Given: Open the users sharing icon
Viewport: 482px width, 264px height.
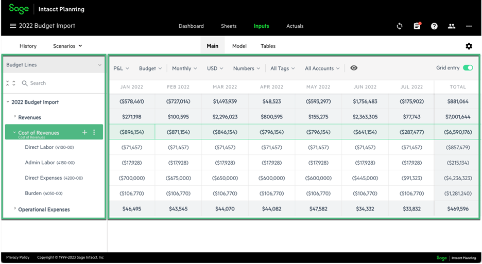Looking at the screenshot, I should (x=451, y=26).
